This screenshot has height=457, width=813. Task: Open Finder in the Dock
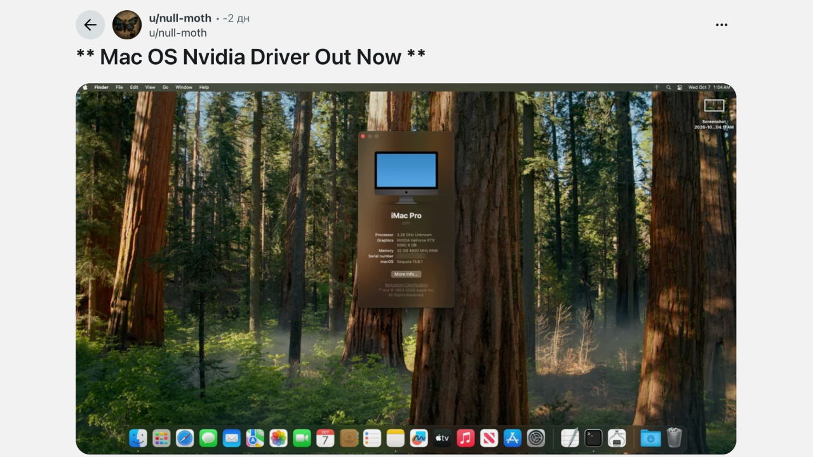pos(138,438)
